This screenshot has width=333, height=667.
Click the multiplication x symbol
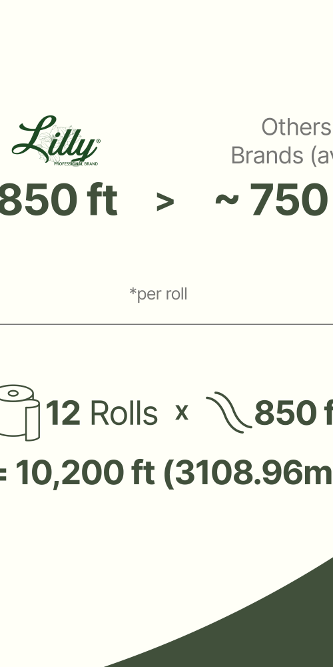pyautogui.click(x=182, y=413)
